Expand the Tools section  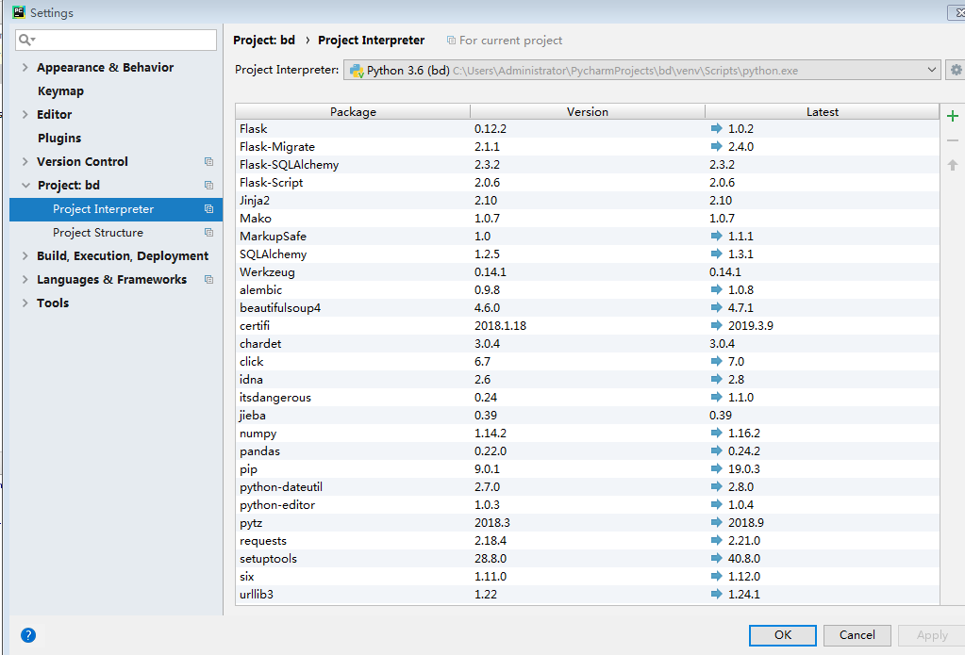25,303
